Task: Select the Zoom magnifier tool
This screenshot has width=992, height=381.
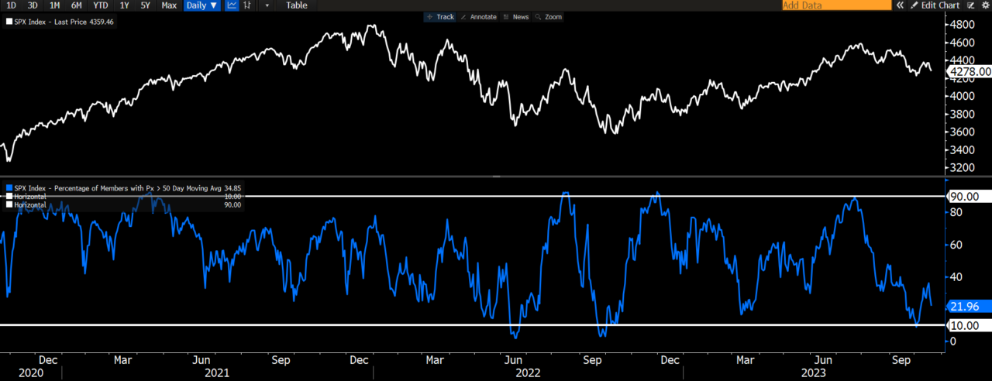Action: (548, 16)
